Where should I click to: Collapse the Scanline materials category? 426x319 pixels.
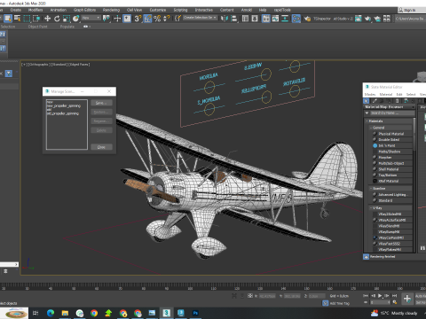pyautogui.click(x=371, y=189)
